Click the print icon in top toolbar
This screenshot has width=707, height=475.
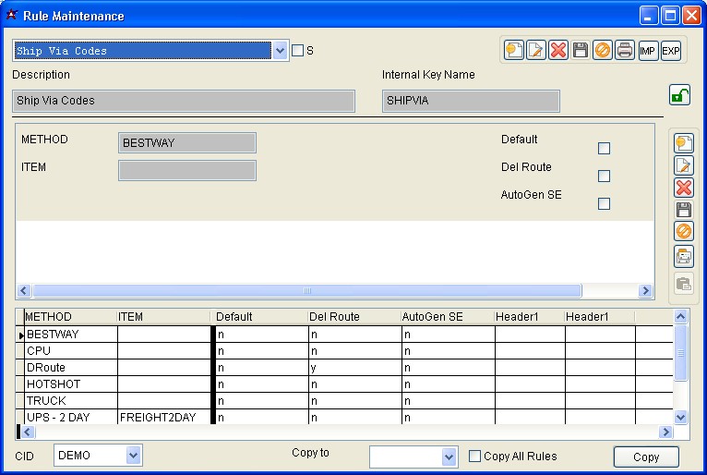click(x=626, y=51)
